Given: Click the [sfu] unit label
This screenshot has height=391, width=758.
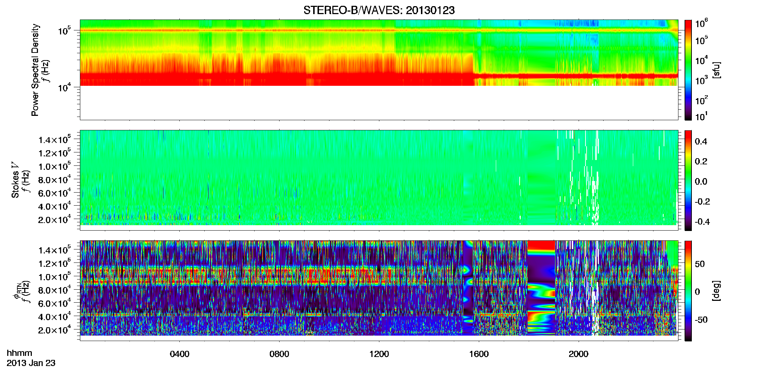Looking at the screenshot, I should pyautogui.click(x=716, y=70).
